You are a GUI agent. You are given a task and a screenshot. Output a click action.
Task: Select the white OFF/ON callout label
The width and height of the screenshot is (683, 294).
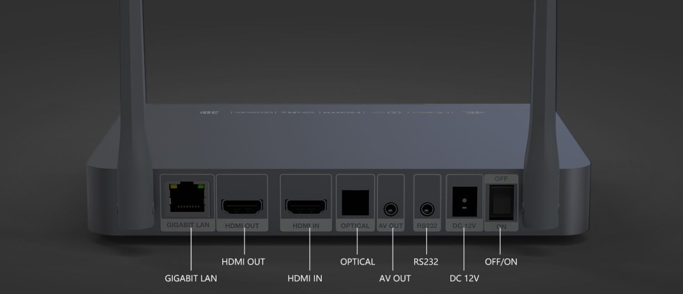(x=501, y=262)
